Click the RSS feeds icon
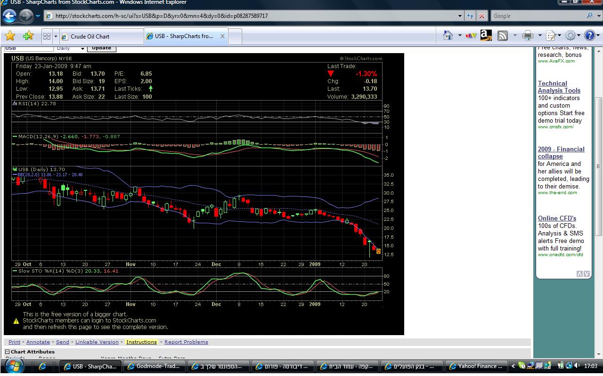 [503, 36]
